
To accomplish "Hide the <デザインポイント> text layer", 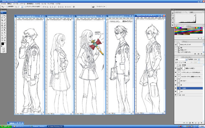I will 175,73.
